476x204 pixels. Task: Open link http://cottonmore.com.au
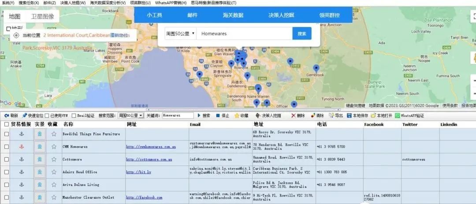(149, 159)
